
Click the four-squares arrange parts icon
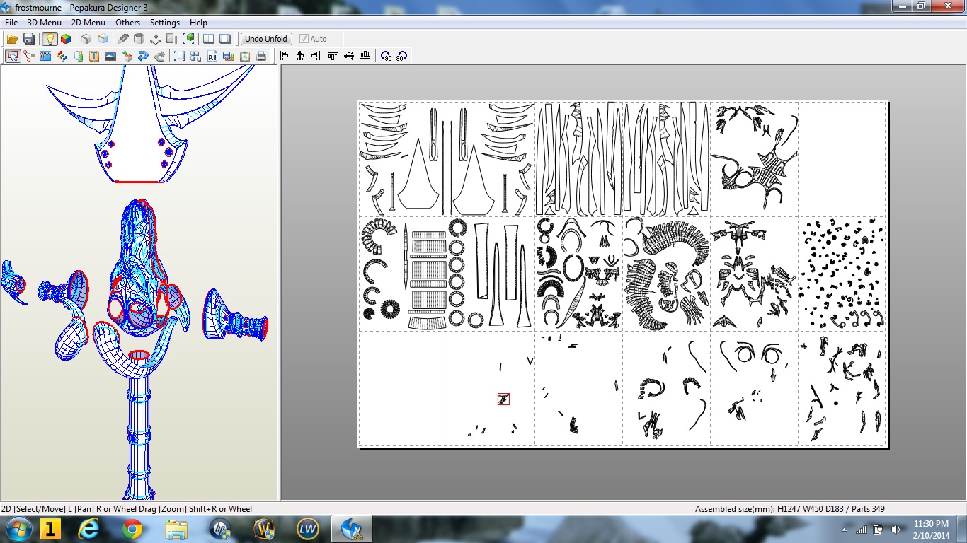pos(196,56)
